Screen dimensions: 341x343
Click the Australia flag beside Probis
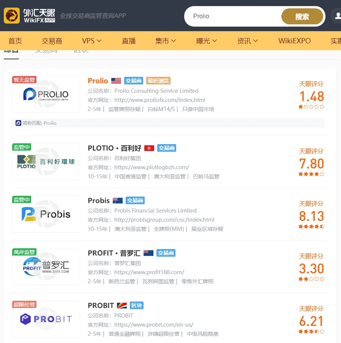pos(117,200)
